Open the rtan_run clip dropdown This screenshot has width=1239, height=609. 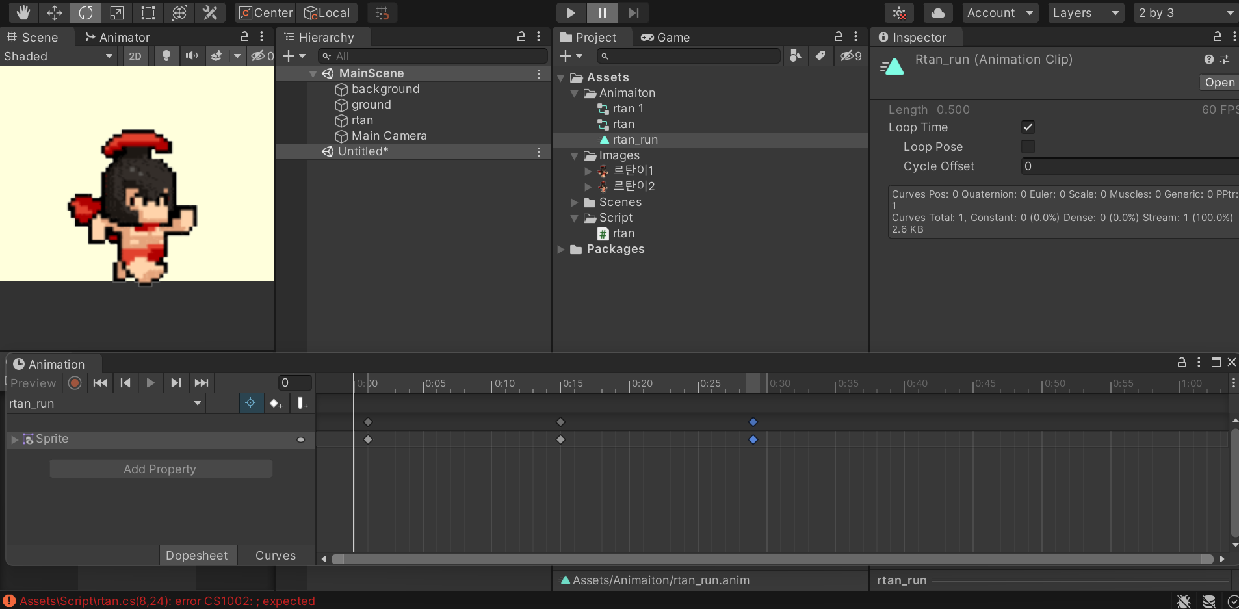[105, 404]
